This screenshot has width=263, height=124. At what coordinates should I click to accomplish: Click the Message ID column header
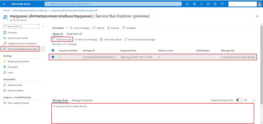89,51
